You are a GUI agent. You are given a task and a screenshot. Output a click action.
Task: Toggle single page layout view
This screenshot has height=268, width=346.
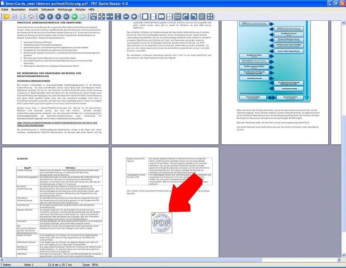pos(145,17)
